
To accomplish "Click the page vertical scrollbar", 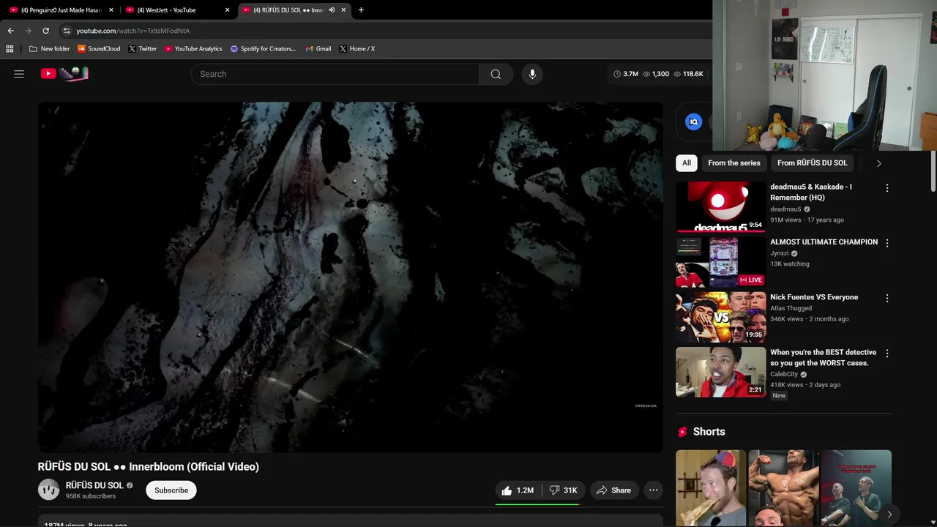I will 933,172.
